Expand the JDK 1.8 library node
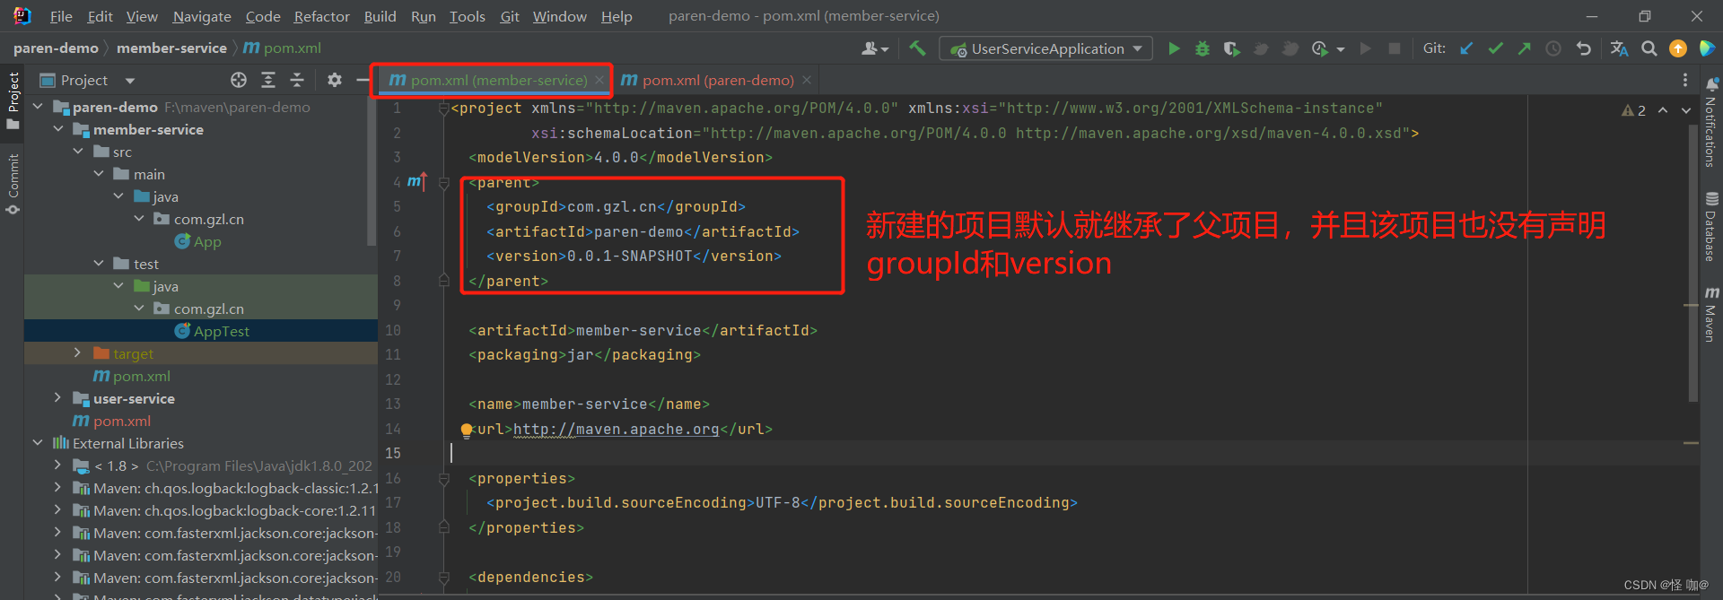The image size is (1723, 600). click(x=57, y=465)
